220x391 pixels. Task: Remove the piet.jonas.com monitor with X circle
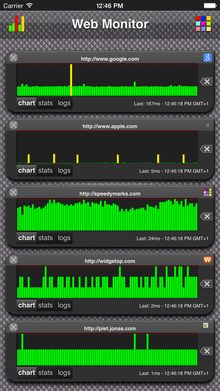click(13, 327)
